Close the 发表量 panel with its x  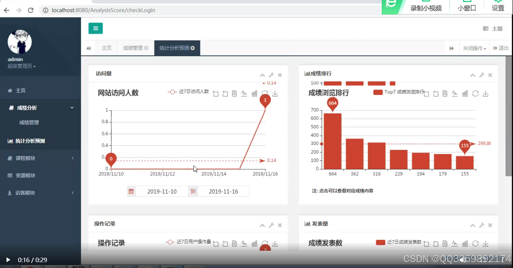pyautogui.click(x=490, y=225)
